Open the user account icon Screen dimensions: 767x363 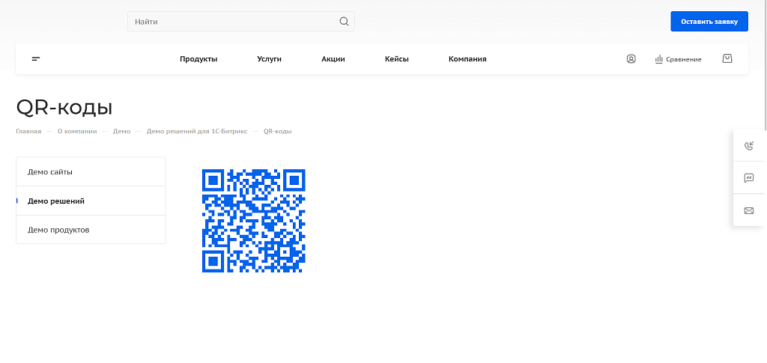point(631,59)
